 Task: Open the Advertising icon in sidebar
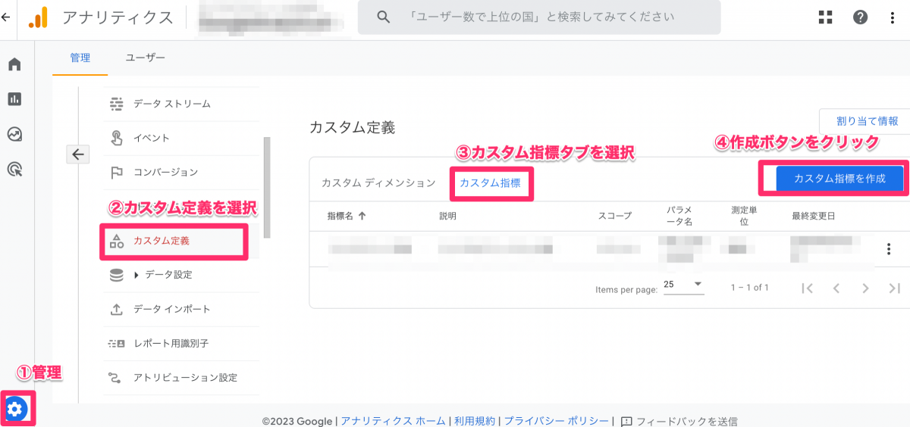[14, 169]
